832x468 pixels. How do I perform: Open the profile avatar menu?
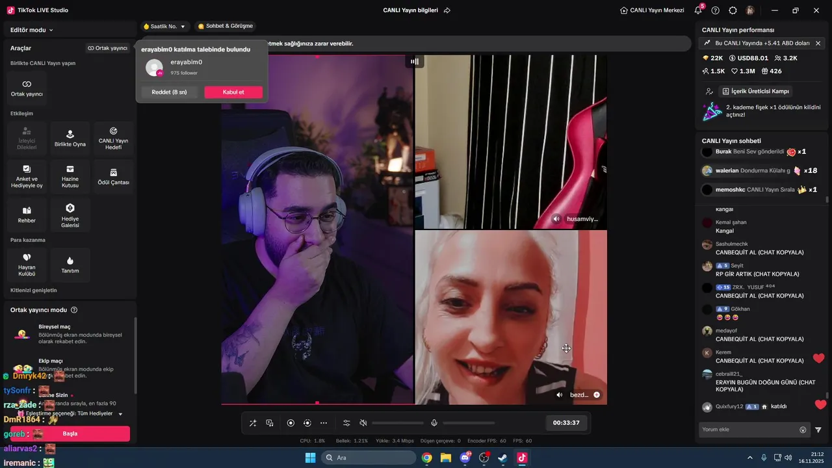click(750, 10)
